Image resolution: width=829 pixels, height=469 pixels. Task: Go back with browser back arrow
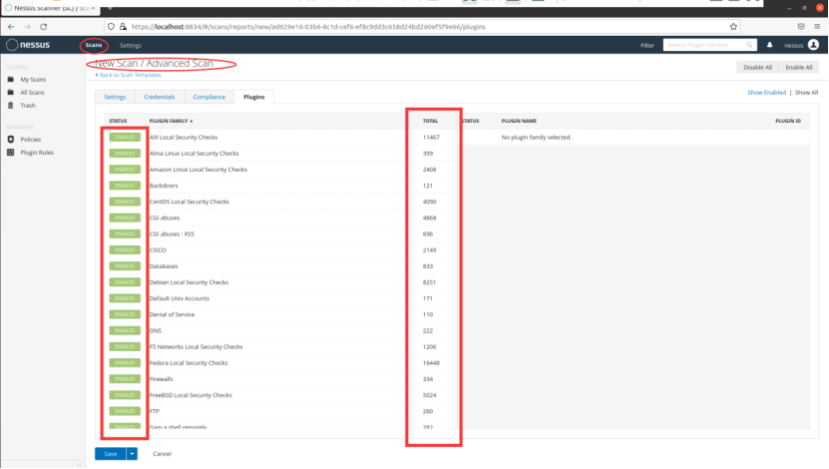pos(11,26)
